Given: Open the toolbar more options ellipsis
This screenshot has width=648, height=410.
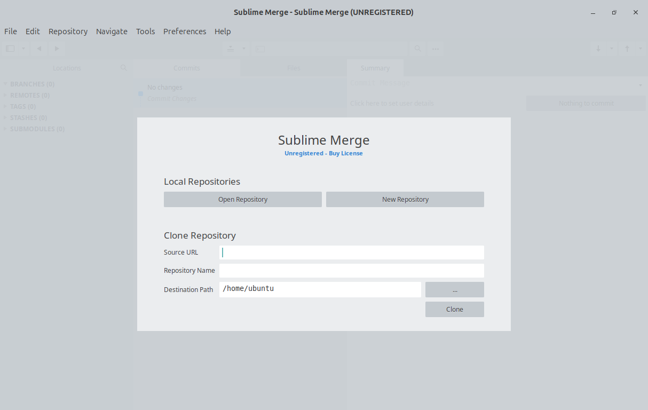Looking at the screenshot, I should 436,49.
